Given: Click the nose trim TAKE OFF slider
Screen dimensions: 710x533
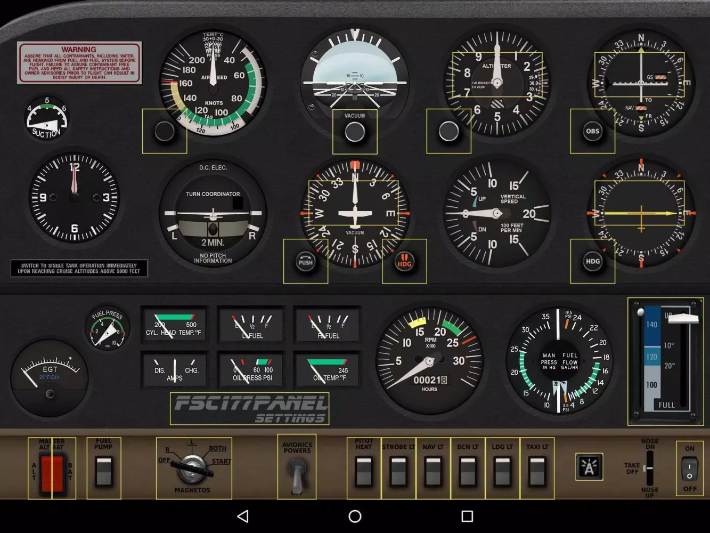Looking at the screenshot, I should coord(648,469).
